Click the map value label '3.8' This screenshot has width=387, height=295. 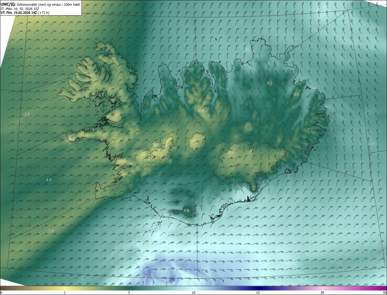click(296, 94)
